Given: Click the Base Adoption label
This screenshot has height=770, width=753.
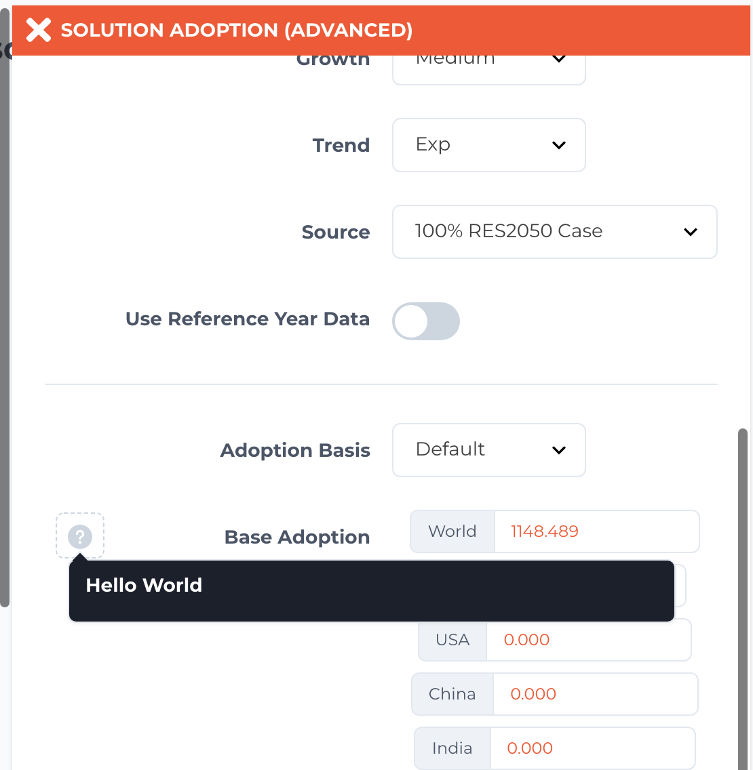Looking at the screenshot, I should pyautogui.click(x=297, y=537).
